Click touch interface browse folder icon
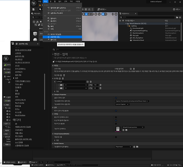183x167 pixels. point(127,130)
